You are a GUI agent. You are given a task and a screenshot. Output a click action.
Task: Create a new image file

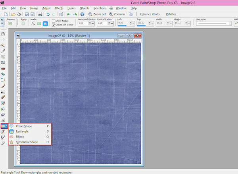click(x=6, y=14)
